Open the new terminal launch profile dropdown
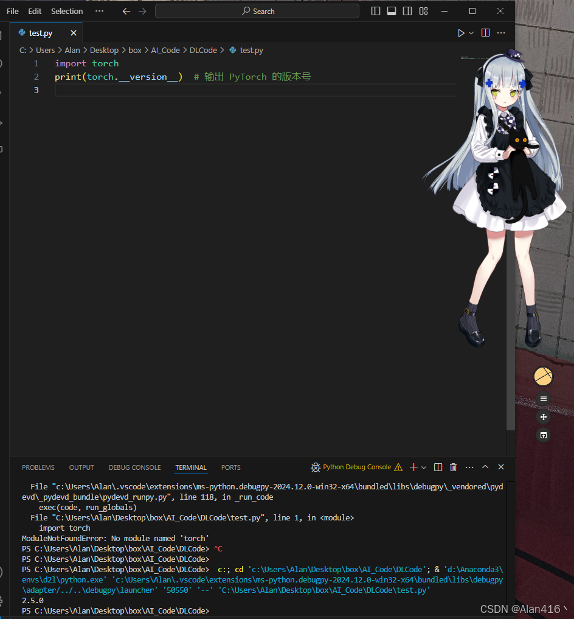574x619 pixels. (424, 467)
